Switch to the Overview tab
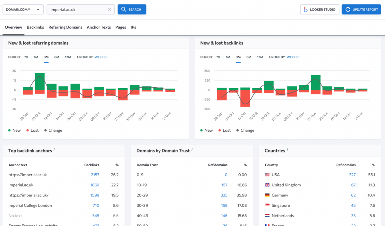 13,27
